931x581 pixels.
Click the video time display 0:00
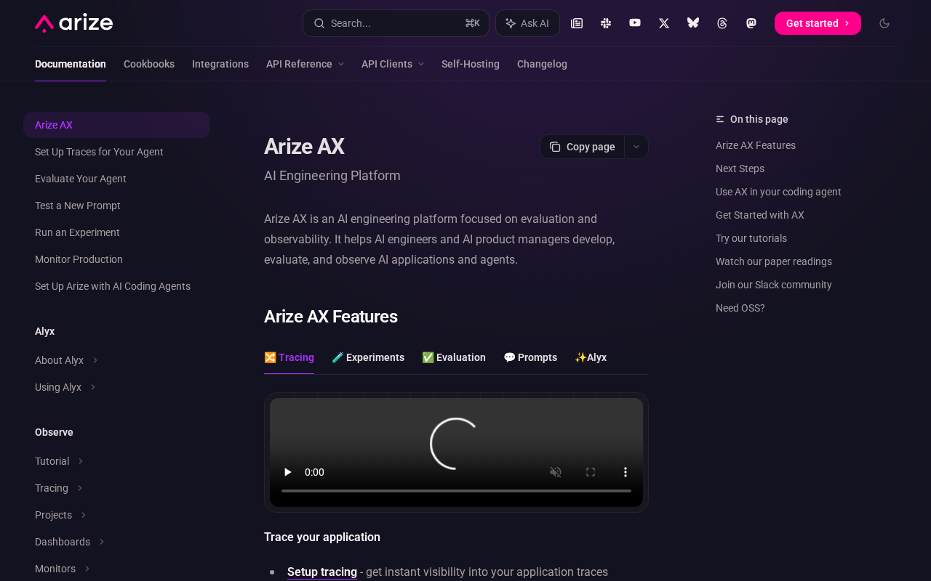pyautogui.click(x=314, y=472)
